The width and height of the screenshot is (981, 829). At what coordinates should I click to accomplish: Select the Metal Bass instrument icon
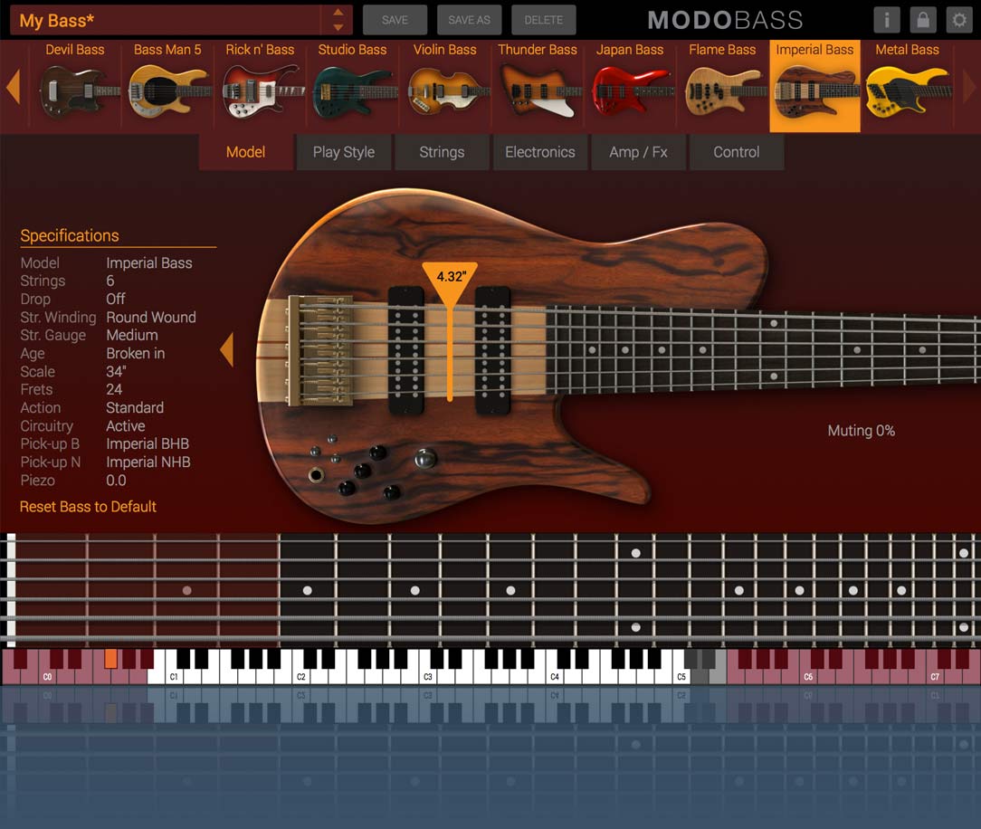click(x=907, y=88)
